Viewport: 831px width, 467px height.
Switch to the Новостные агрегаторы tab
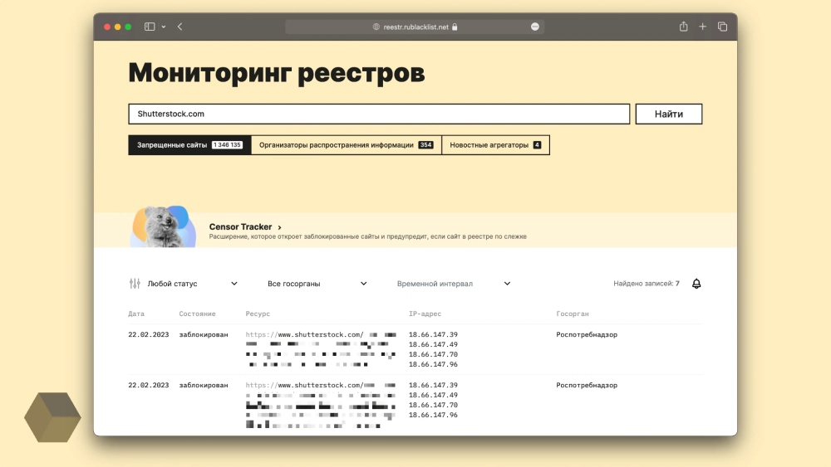[495, 145]
